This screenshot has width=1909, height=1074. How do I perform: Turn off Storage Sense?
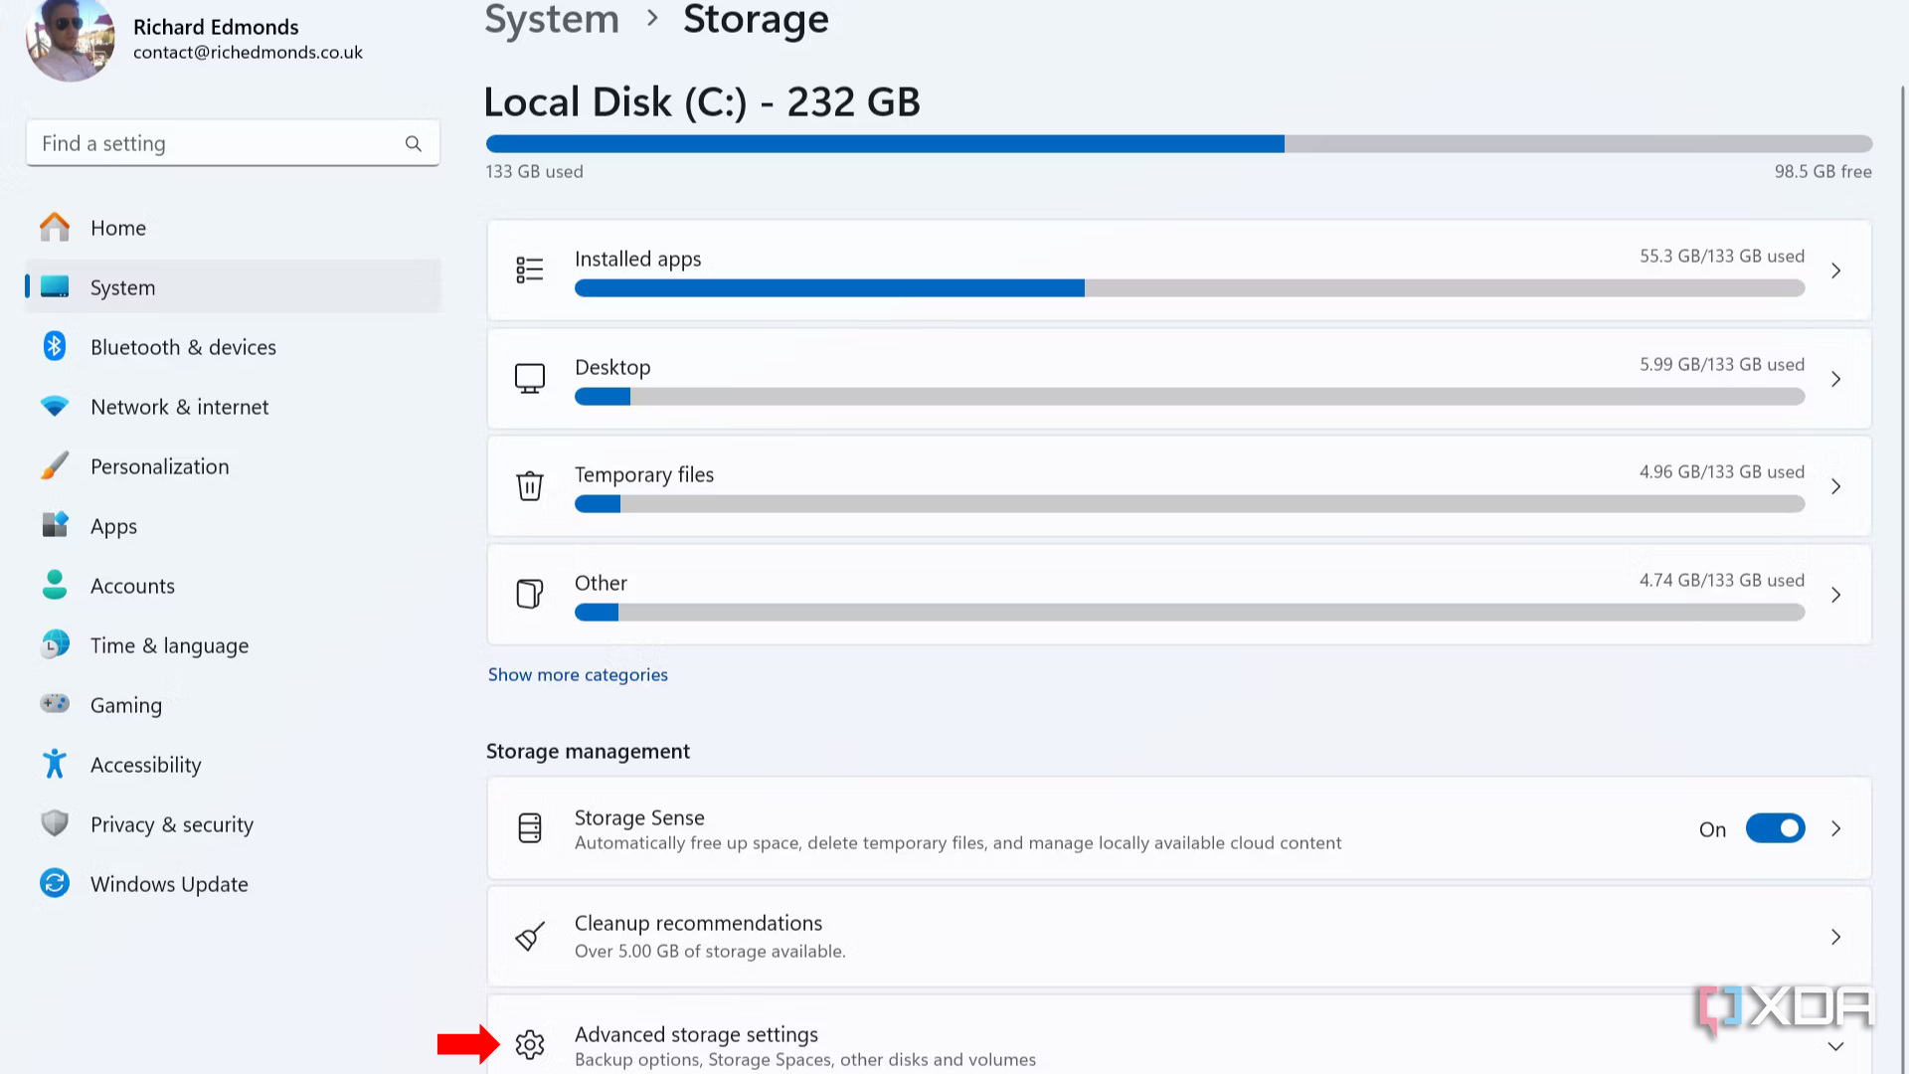coord(1775,827)
